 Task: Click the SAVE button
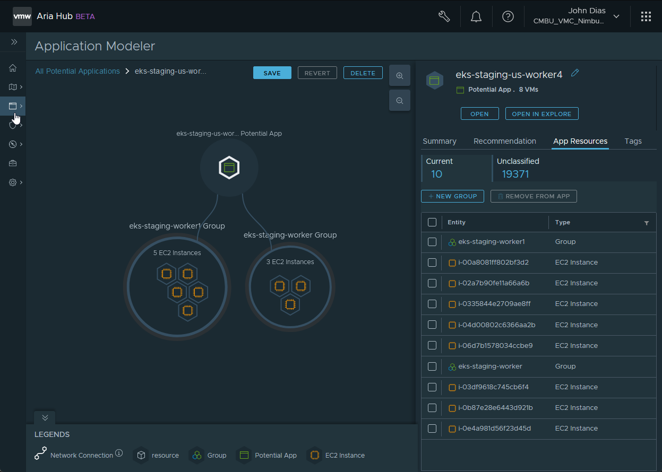click(272, 73)
